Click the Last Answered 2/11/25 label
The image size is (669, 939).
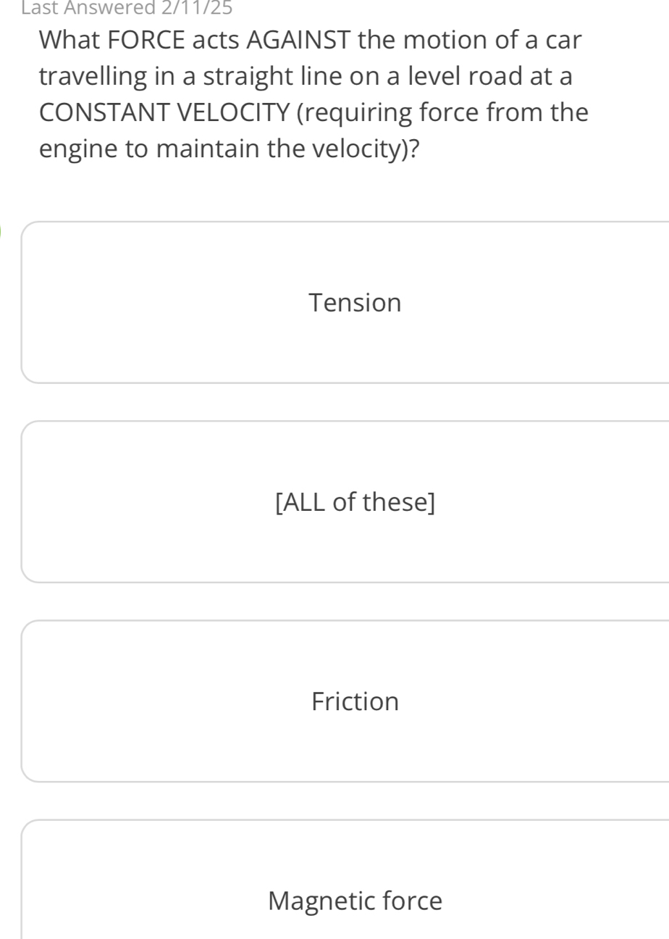[x=125, y=8]
